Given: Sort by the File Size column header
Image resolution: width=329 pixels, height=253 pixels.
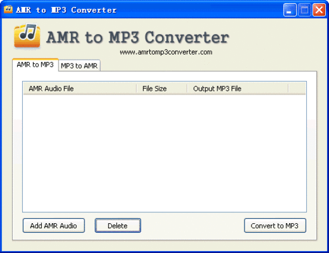Looking at the screenshot, I should click(162, 89).
